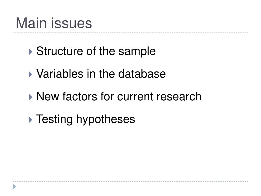The height and width of the screenshot is (196, 261).
Task: Click the arrow bullet before Structure of the sample
Action: click(x=31, y=52)
